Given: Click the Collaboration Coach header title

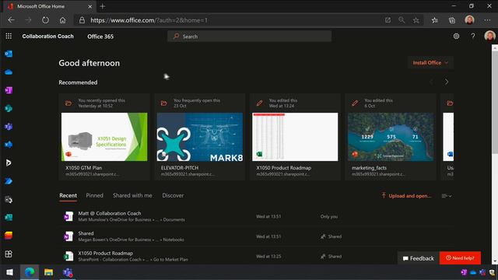Looking at the screenshot, I should click(x=47, y=37).
